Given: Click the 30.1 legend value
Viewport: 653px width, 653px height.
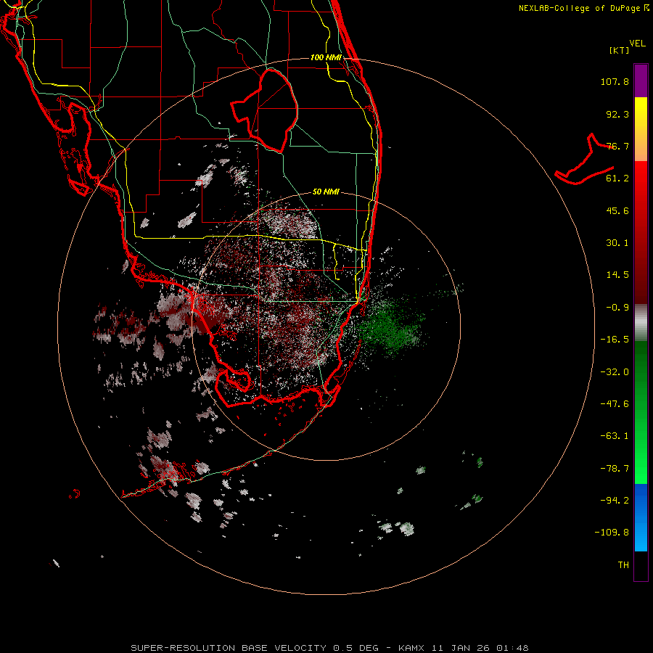Looking at the screenshot, I should point(617,243).
